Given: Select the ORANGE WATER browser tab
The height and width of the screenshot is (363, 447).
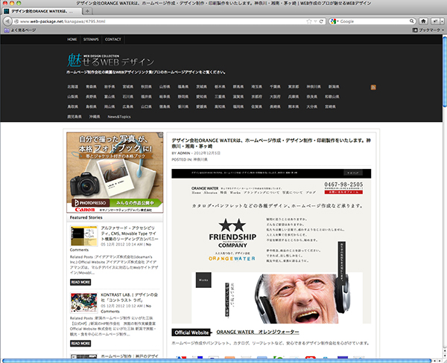Looking at the screenshot, I should [x=42, y=11].
